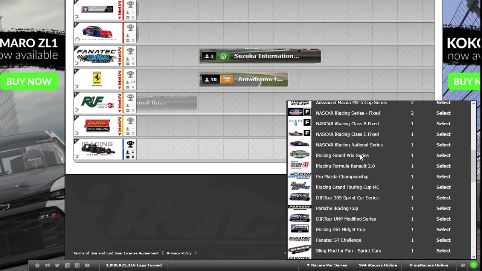The width and height of the screenshot is (482, 271).
Task: Toggle green online status indicator
Action: (x=474, y=265)
